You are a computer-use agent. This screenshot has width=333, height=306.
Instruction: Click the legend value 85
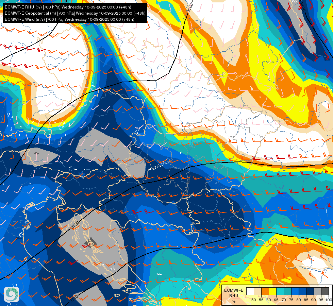(306, 300)
